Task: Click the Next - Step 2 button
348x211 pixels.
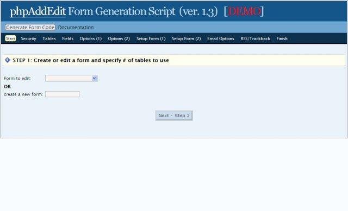Action: pyautogui.click(x=174, y=116)
